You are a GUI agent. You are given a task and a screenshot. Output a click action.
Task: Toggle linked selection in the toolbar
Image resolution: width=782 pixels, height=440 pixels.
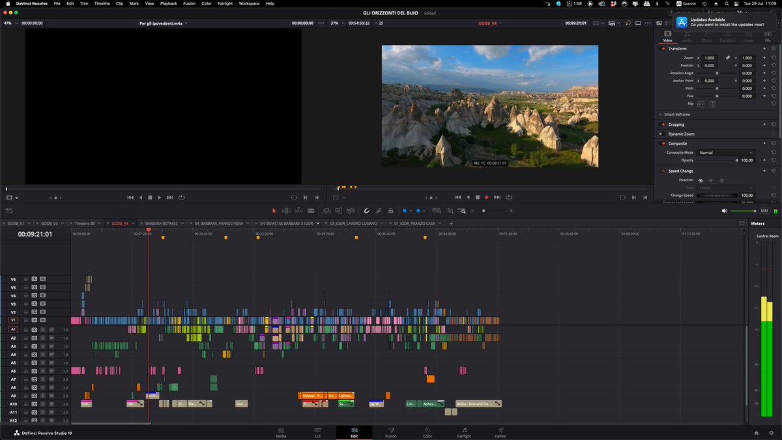pyautogui.click(x=379, y=211)
